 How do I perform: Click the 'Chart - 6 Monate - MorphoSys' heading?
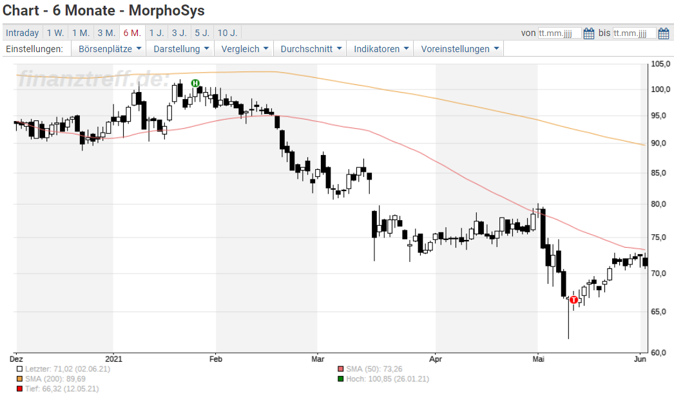[104, 10]
